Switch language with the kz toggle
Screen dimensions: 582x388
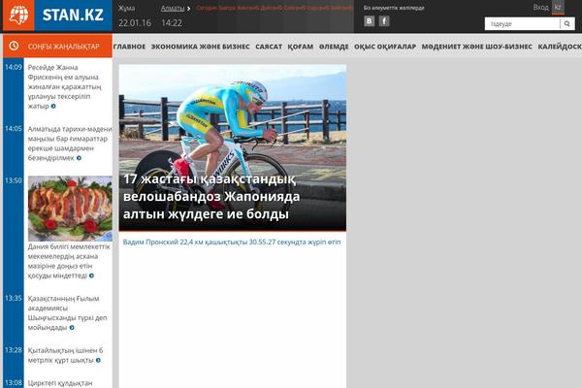(558, 8)
